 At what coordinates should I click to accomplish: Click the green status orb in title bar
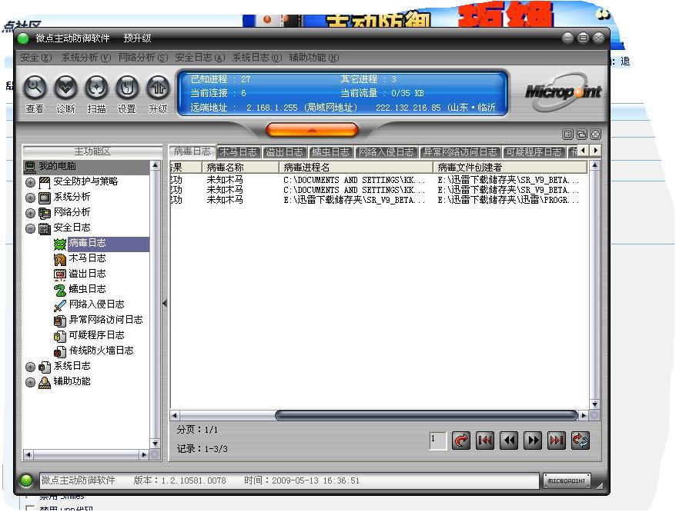(x=23, y=38)
